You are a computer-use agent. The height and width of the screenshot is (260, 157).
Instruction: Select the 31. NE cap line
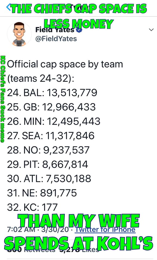tap(42, 193)
